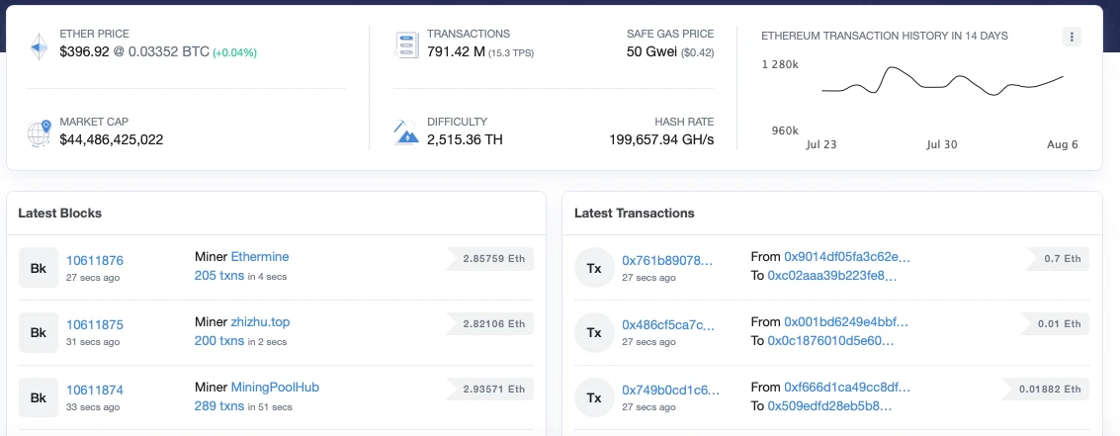Click the 1 280k chart axis label
1120x436 pixels.
click(780, 64)
